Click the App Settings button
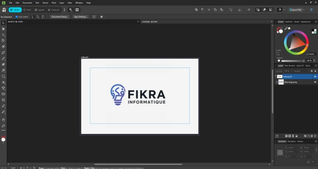This screenshot has height=169, width=318. click(80, 17)
